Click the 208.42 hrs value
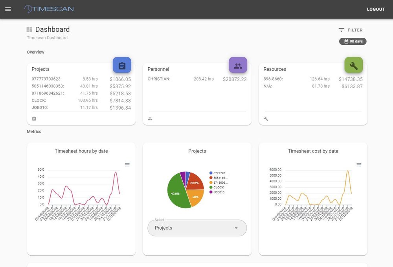393x267 pixels. coord(204,79)
